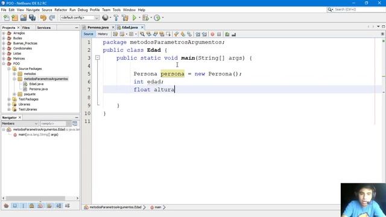Open the Debug Project dropdown arrow

pos(151,17)
